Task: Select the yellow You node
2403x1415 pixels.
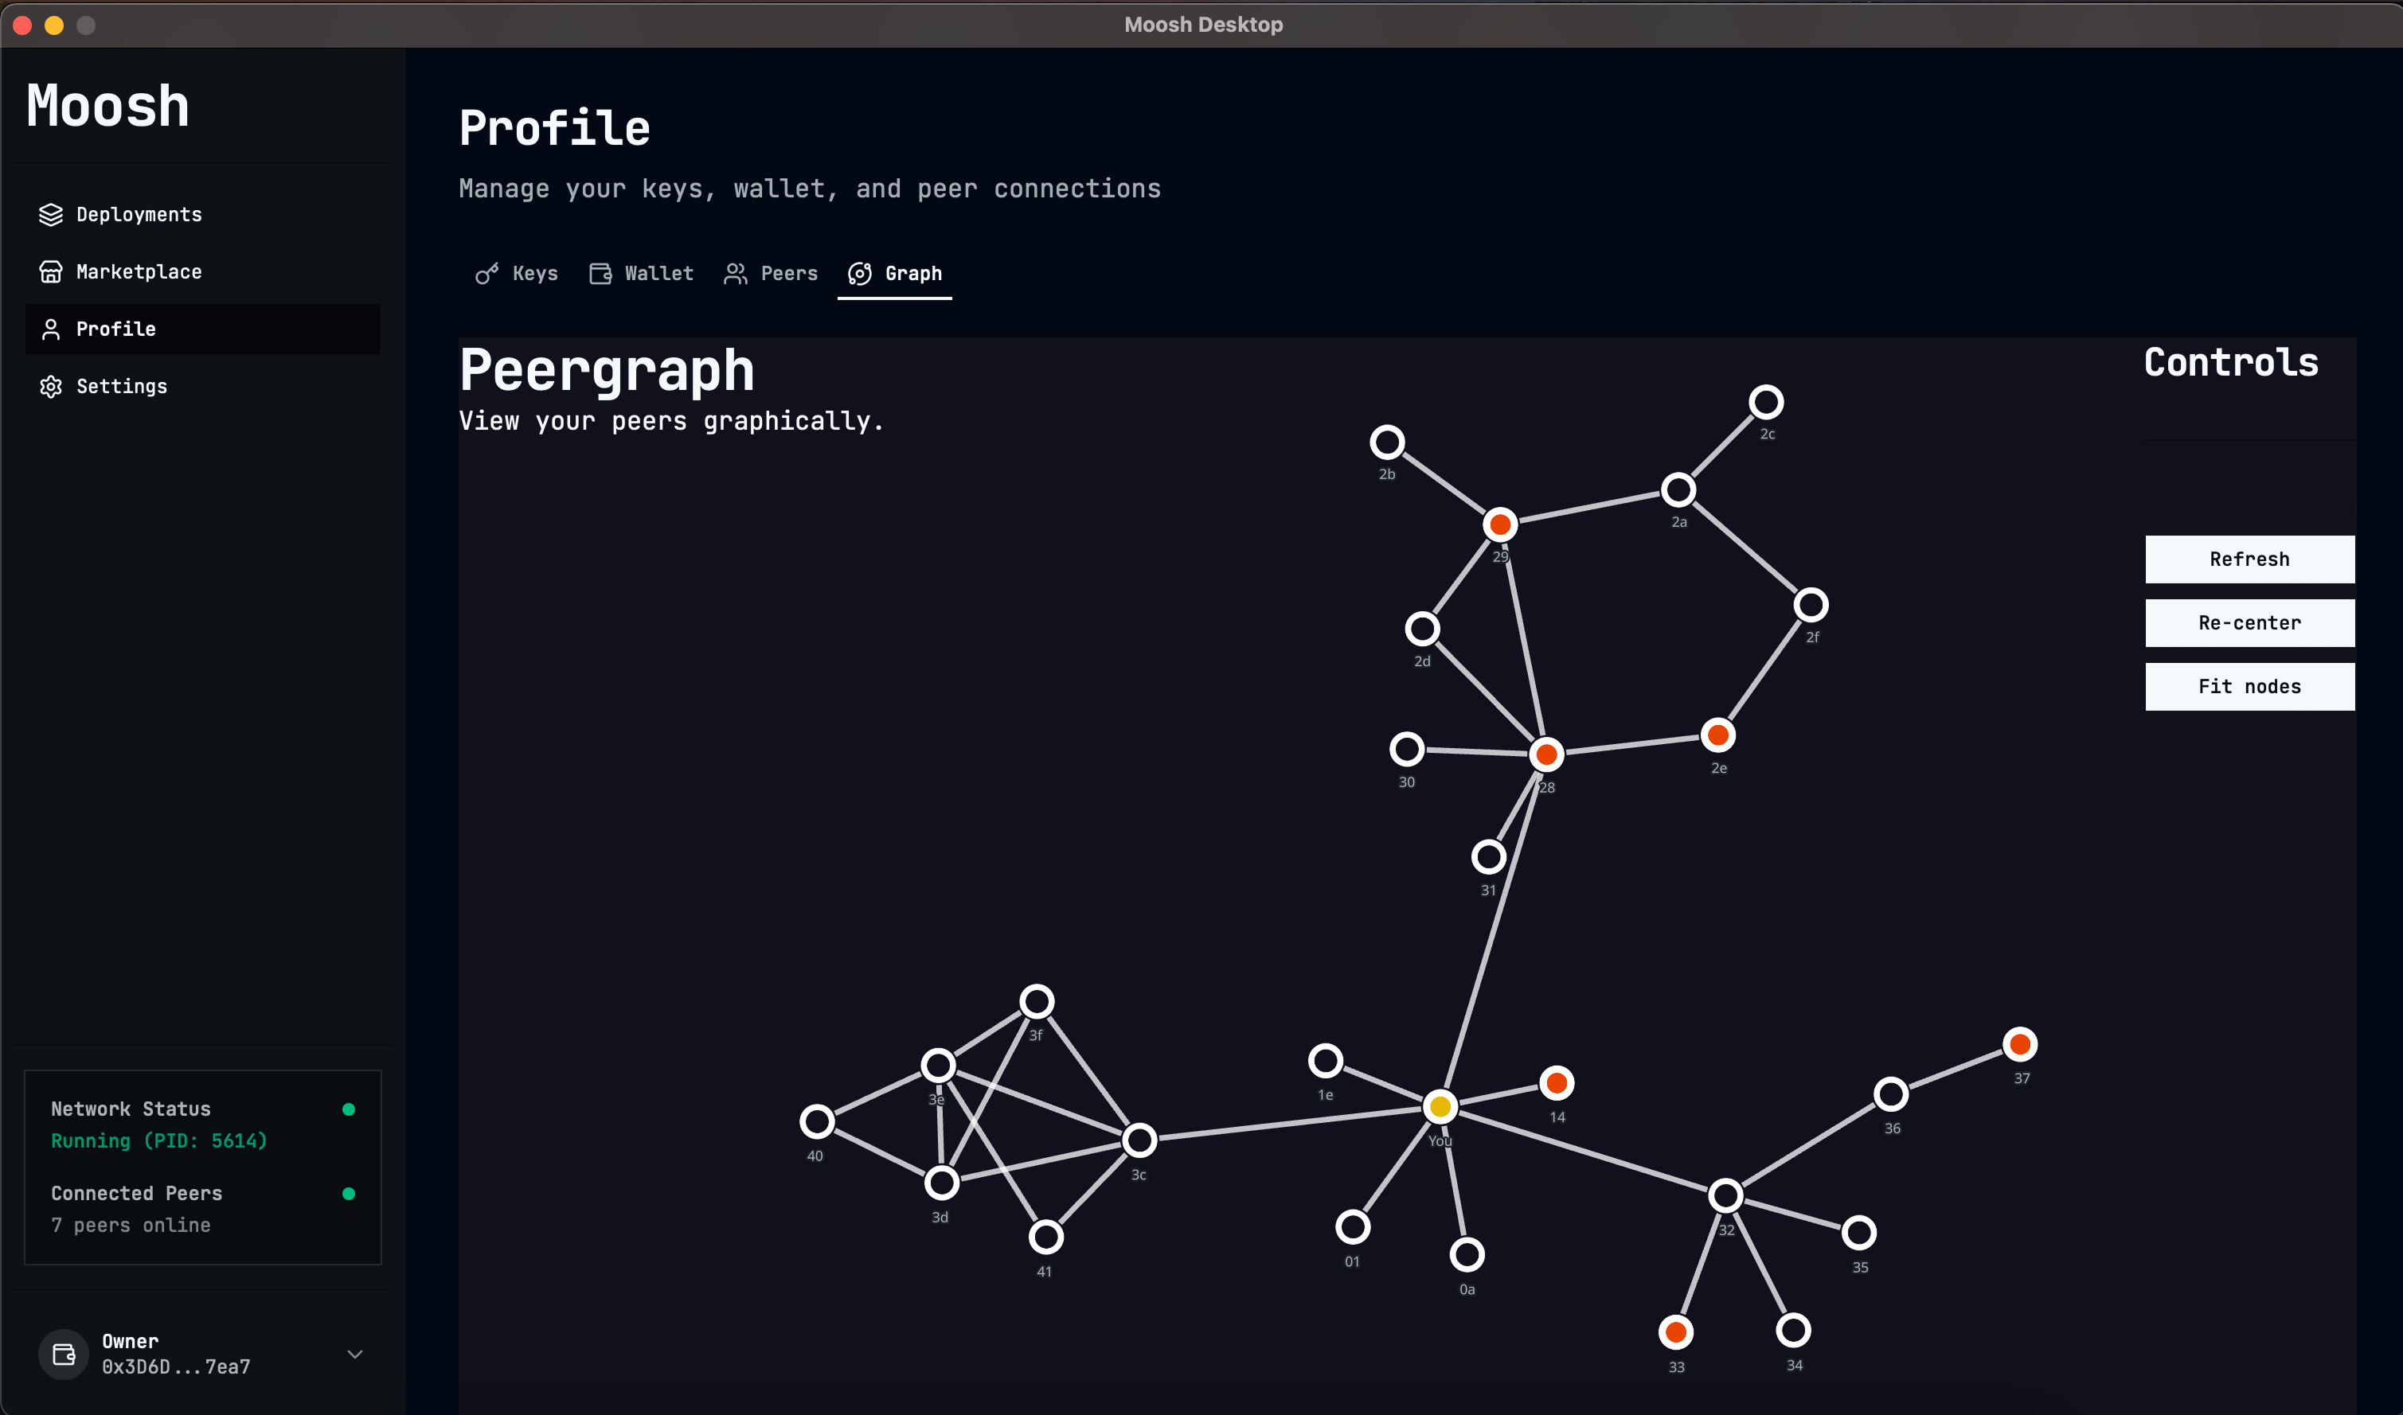Action: [1440, 1107]
